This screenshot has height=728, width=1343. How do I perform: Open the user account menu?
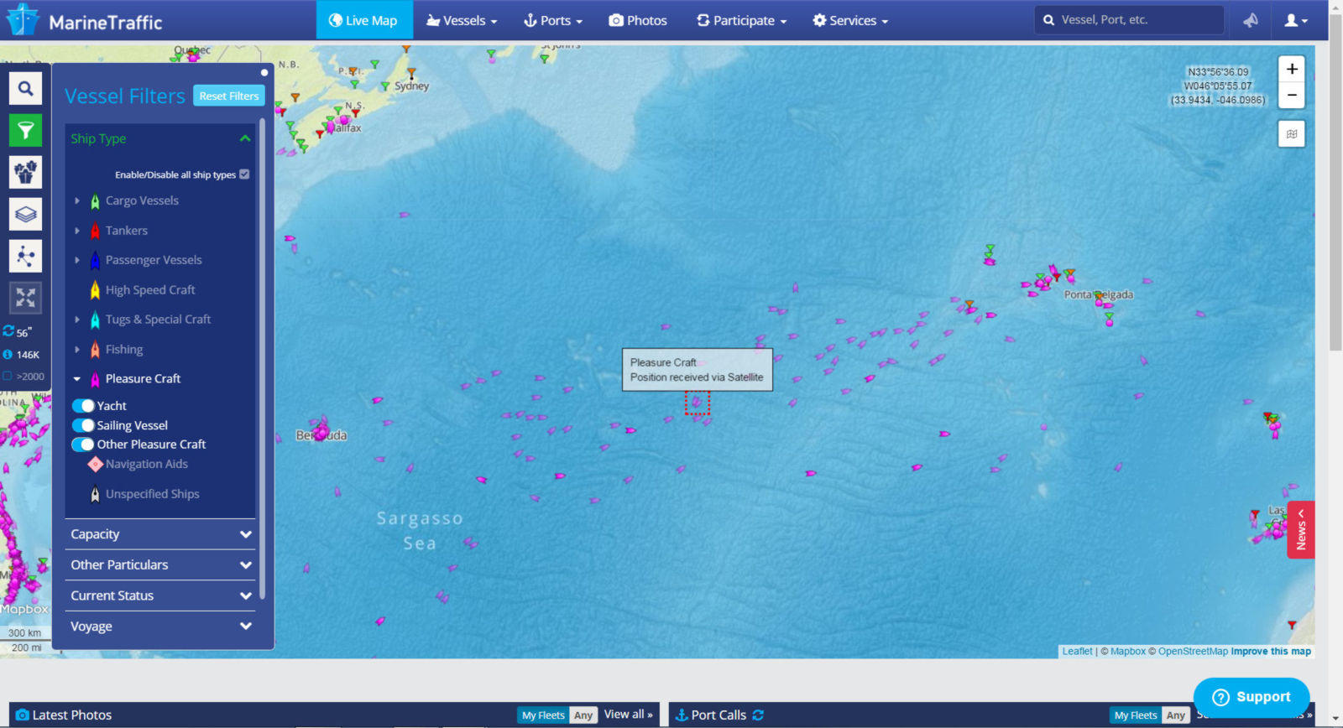1296,20
